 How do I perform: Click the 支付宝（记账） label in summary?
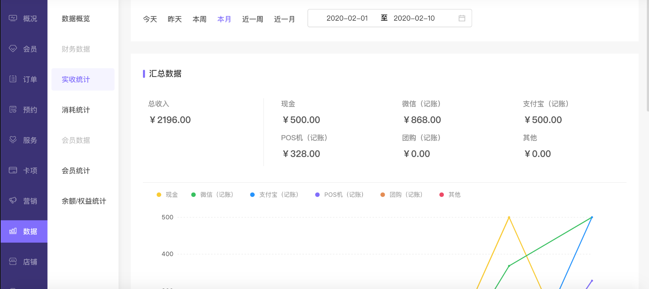[x=546, y=104]
